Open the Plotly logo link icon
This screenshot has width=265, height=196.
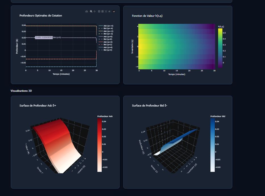click(x=114, y=11)
